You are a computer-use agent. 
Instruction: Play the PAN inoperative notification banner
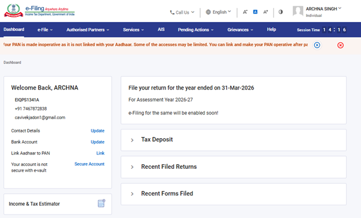tap(317, 45)
